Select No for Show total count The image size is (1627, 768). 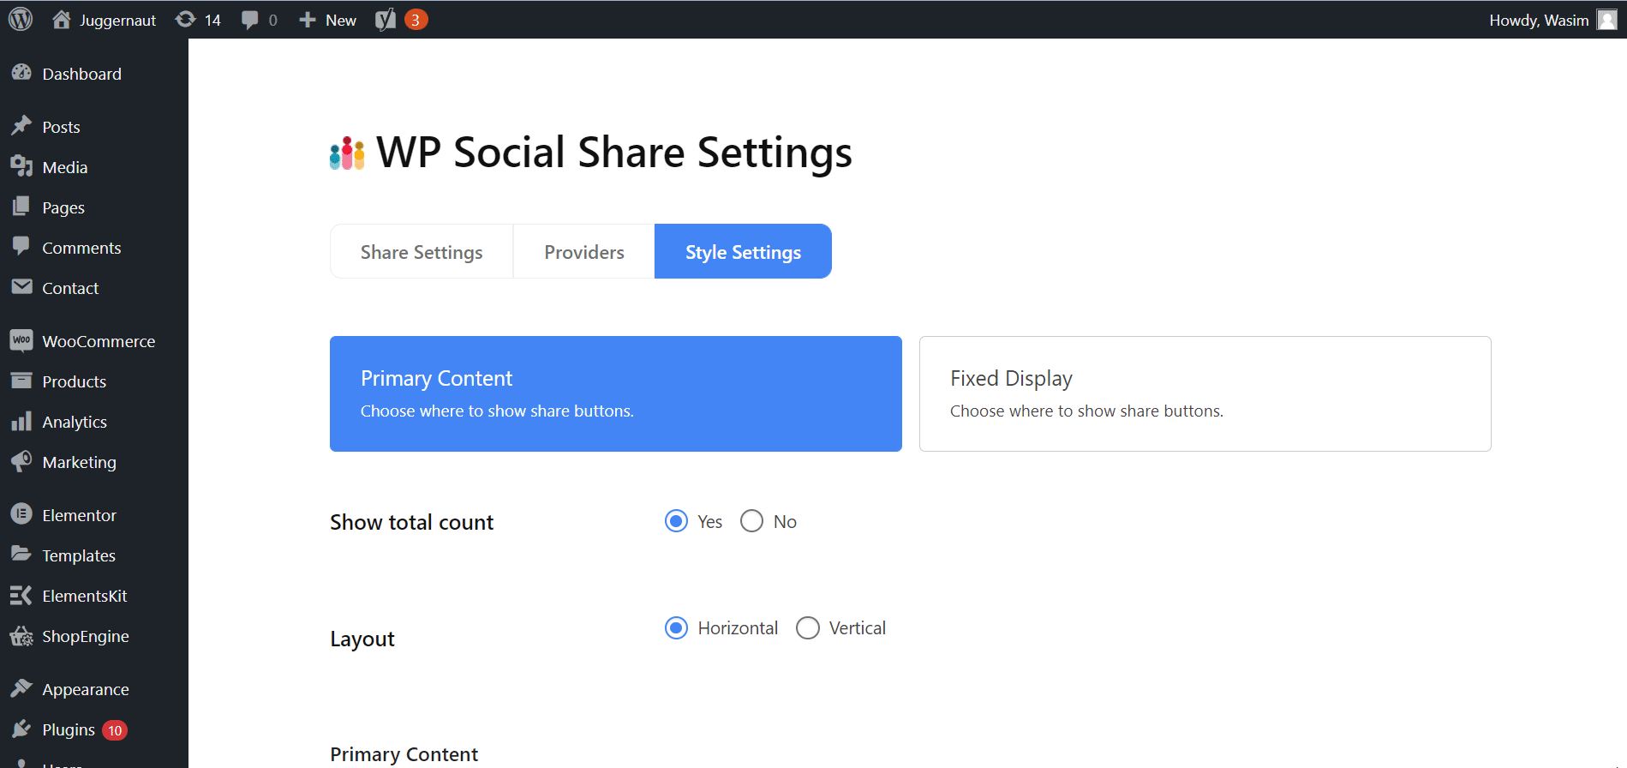751,521
